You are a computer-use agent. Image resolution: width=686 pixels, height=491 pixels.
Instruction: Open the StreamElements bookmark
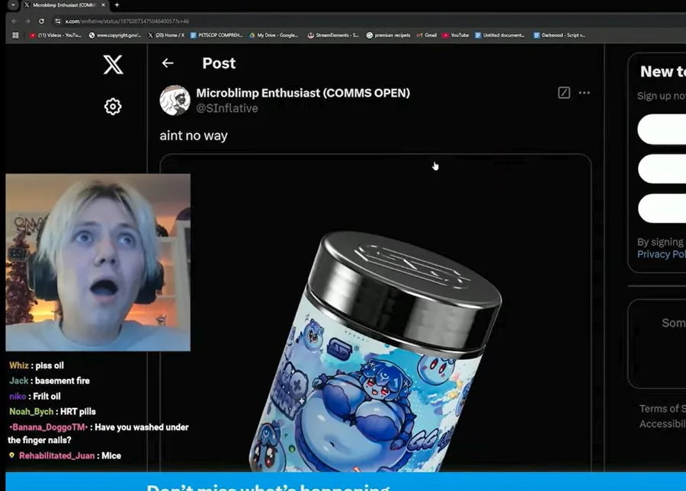coord(333,35)
